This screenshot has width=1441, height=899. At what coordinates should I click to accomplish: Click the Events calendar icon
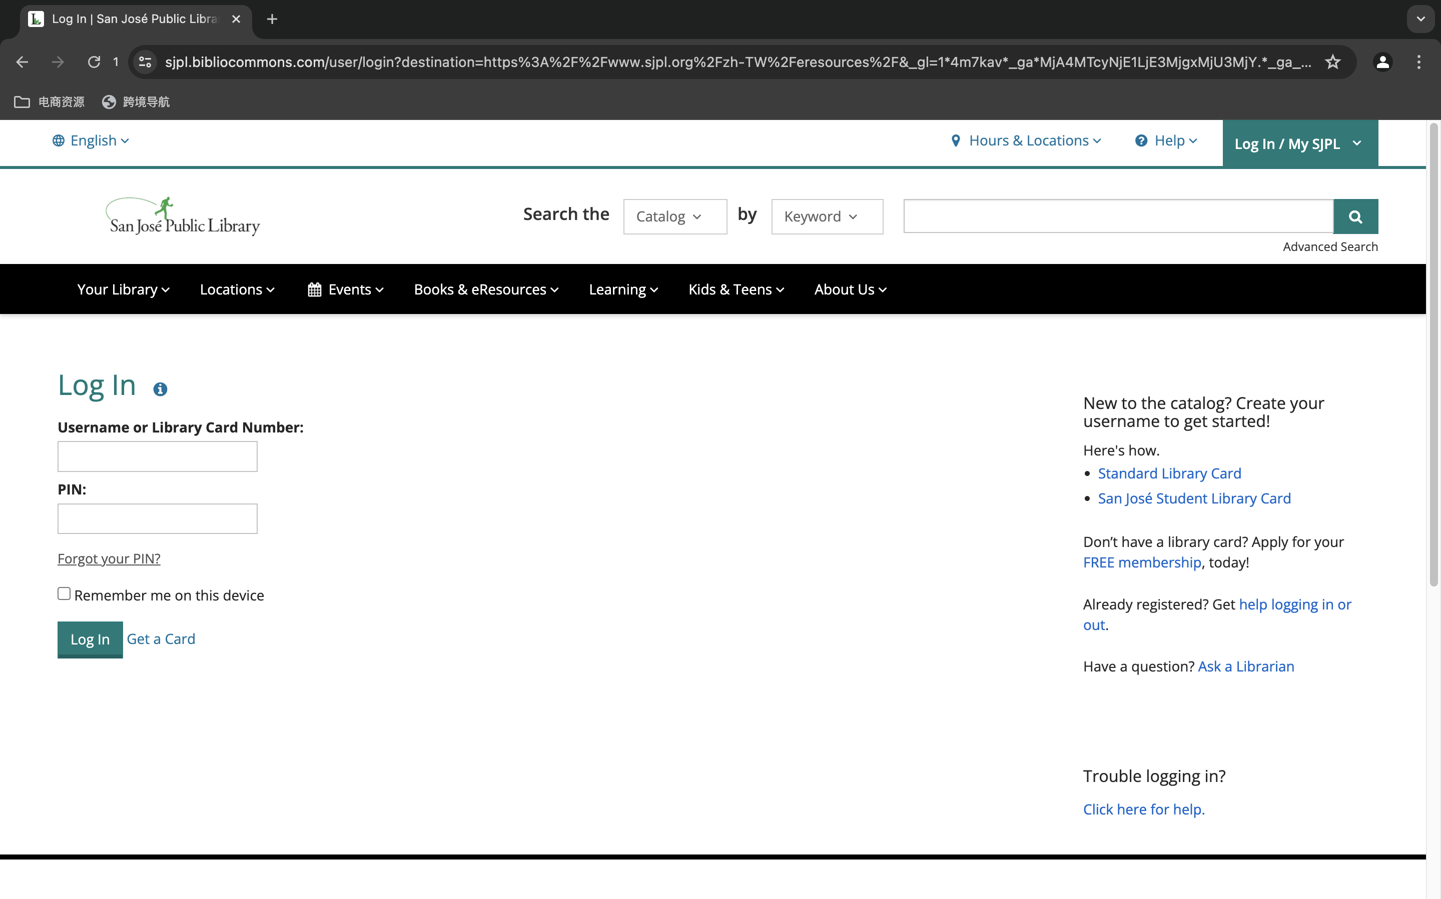click(x=314, y=289)
